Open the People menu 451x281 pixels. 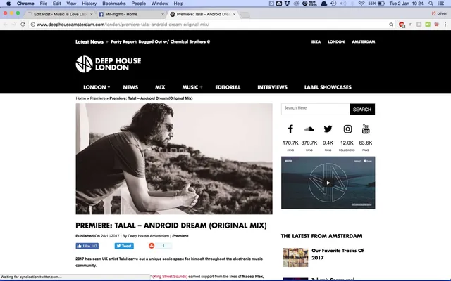point(139,4)
